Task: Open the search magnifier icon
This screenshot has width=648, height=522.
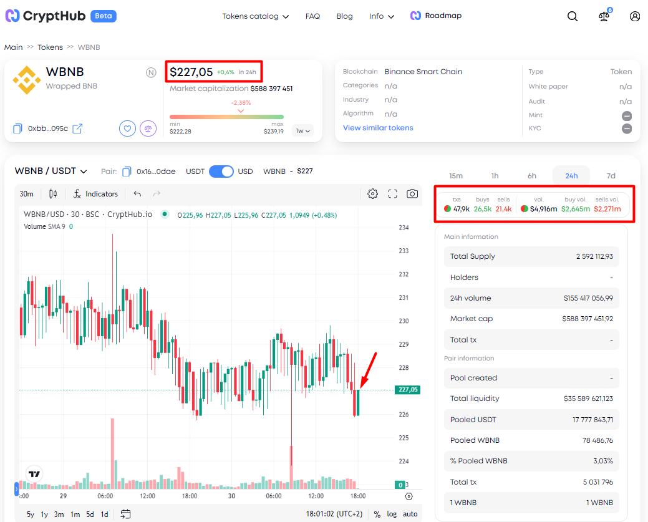Action: pyautogui.click(x=572, y=16)
